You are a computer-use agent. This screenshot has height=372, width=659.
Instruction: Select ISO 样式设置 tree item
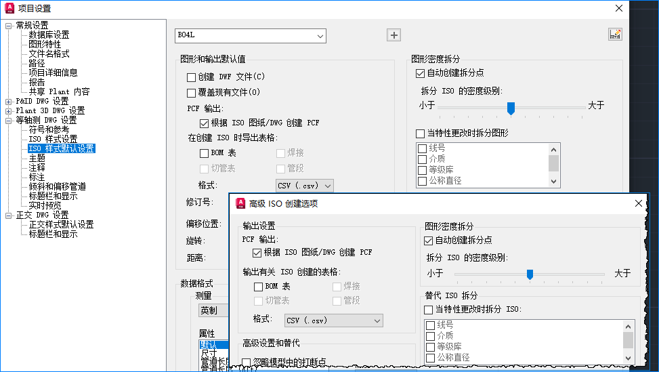pos(53,139)
